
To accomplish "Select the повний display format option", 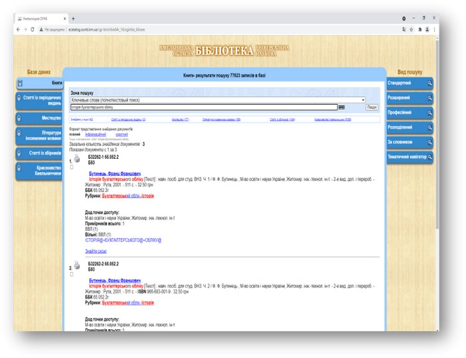I will pos(74,134).
